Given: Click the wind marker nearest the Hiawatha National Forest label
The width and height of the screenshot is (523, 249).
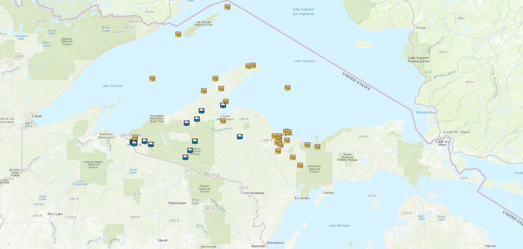Looking at the screenshot, I should (300, 165).
